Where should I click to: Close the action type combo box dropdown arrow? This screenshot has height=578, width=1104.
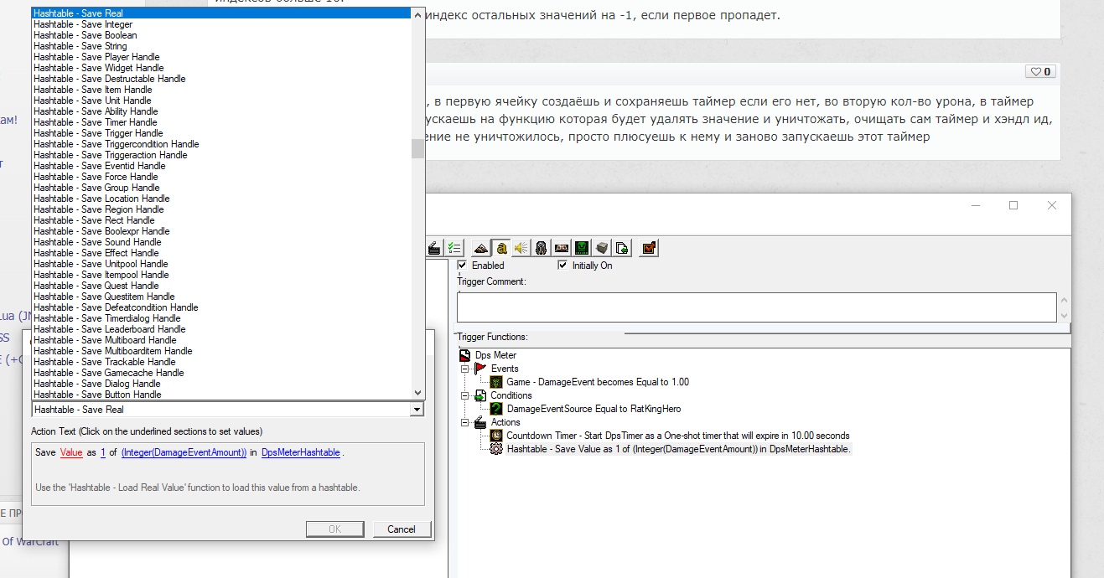click(417, 410)
